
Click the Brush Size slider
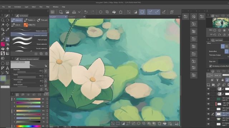tap(26, 72)
